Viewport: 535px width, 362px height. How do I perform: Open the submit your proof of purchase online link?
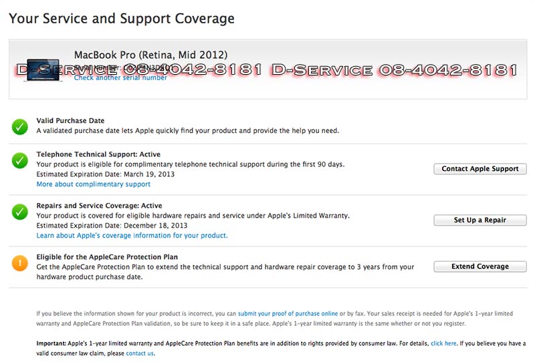tap(288, 313)
